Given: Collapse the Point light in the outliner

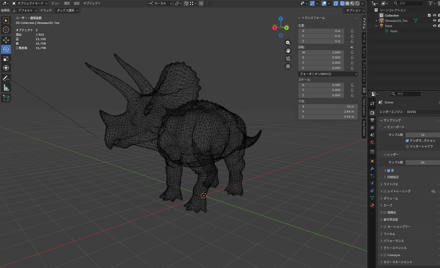Looking at the screenshot, I should tap(376, 26).
